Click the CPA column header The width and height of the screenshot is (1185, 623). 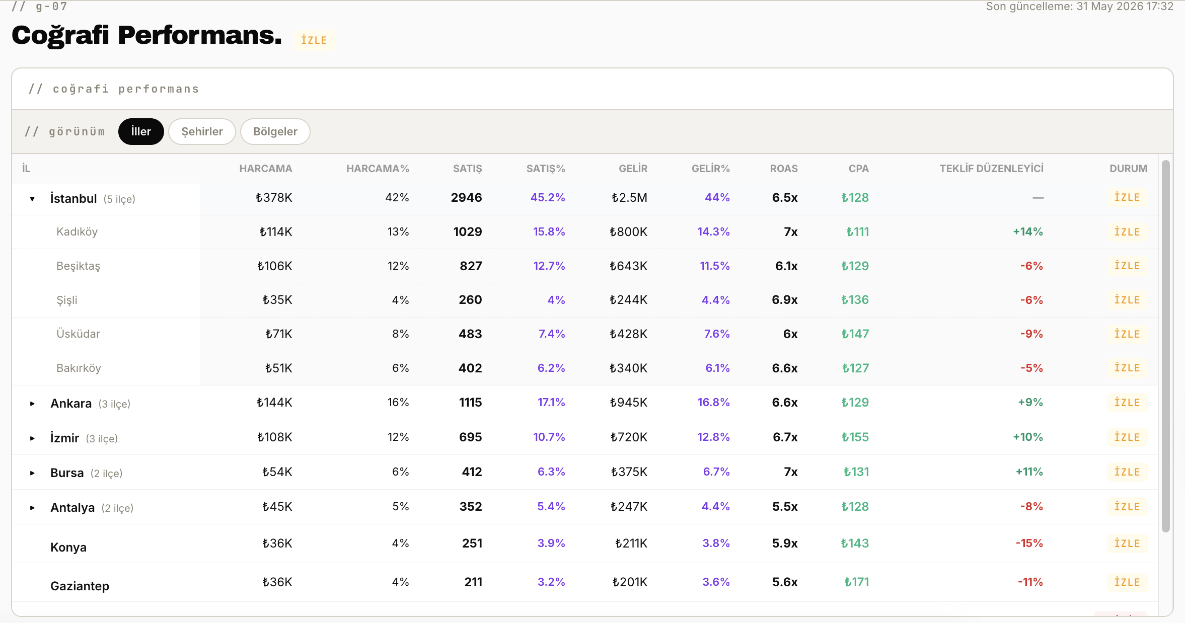[859, 169]
